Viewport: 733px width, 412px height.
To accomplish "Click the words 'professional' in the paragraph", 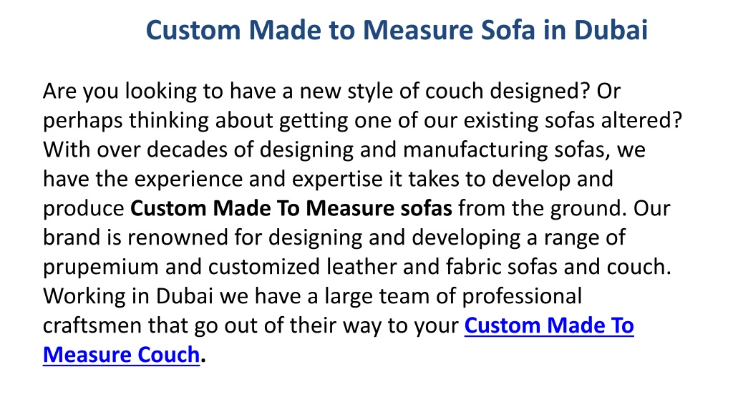I will [x=522, y=297].
